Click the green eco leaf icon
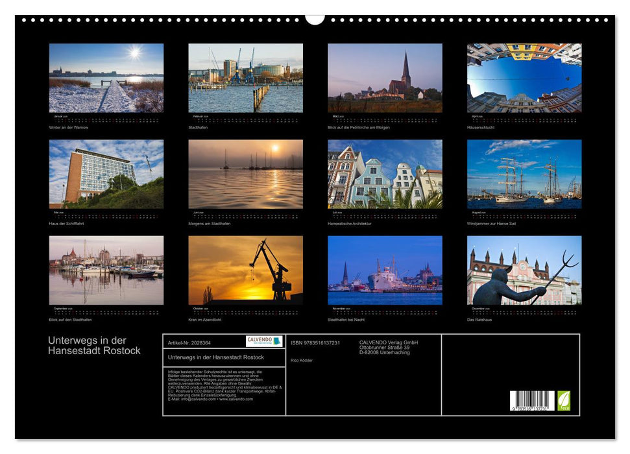The image size is (630, 454). [x=564, y=400]
